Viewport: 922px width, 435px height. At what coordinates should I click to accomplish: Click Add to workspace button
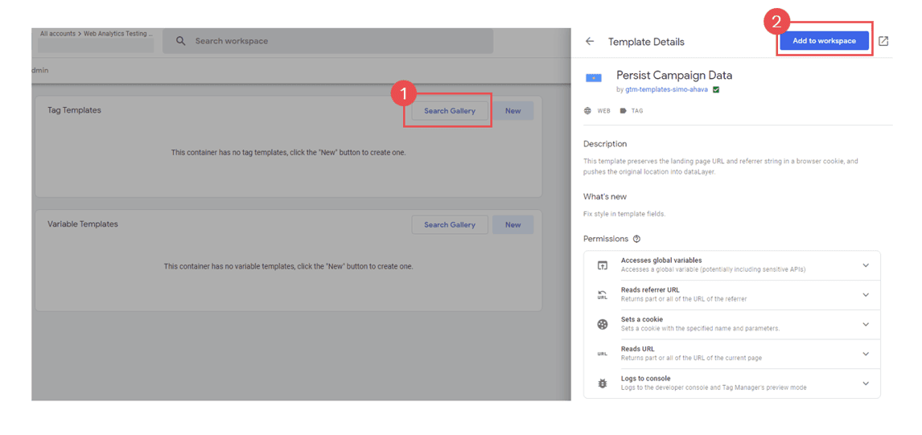tap(824, 41)
